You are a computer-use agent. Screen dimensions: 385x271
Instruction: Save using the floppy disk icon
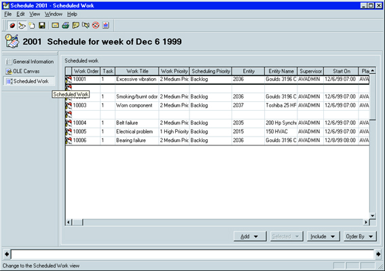pos(42,25)
